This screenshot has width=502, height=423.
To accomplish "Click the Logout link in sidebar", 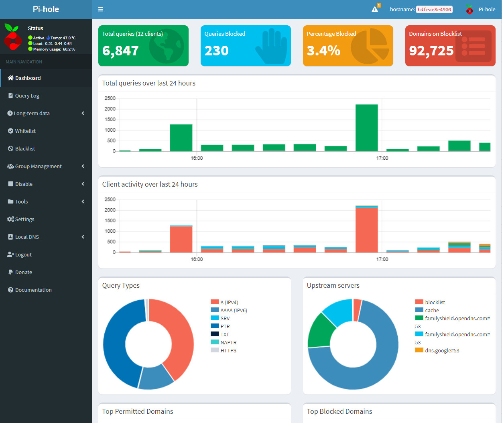I will [23, 254].
